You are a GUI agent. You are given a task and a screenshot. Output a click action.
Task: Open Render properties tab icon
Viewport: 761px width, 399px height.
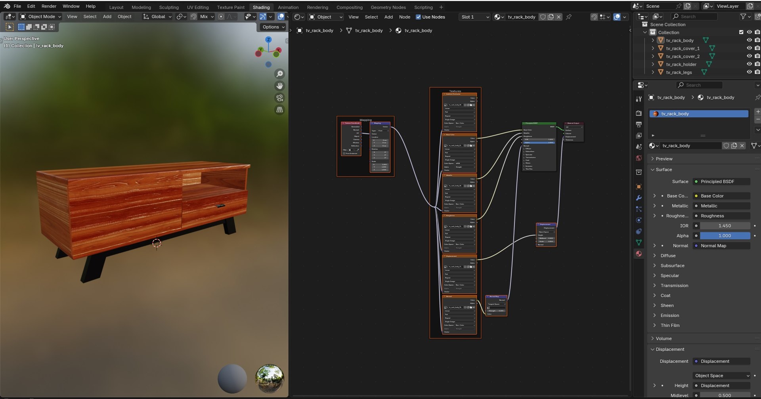[x=639, y=113]
